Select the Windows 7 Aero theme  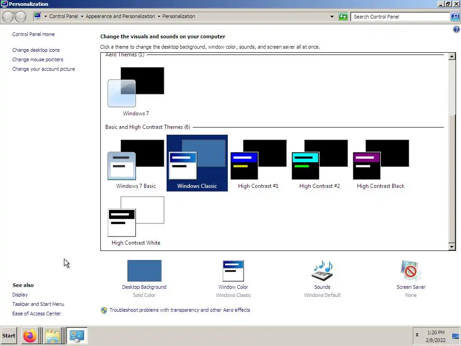[x=136, y=91]
